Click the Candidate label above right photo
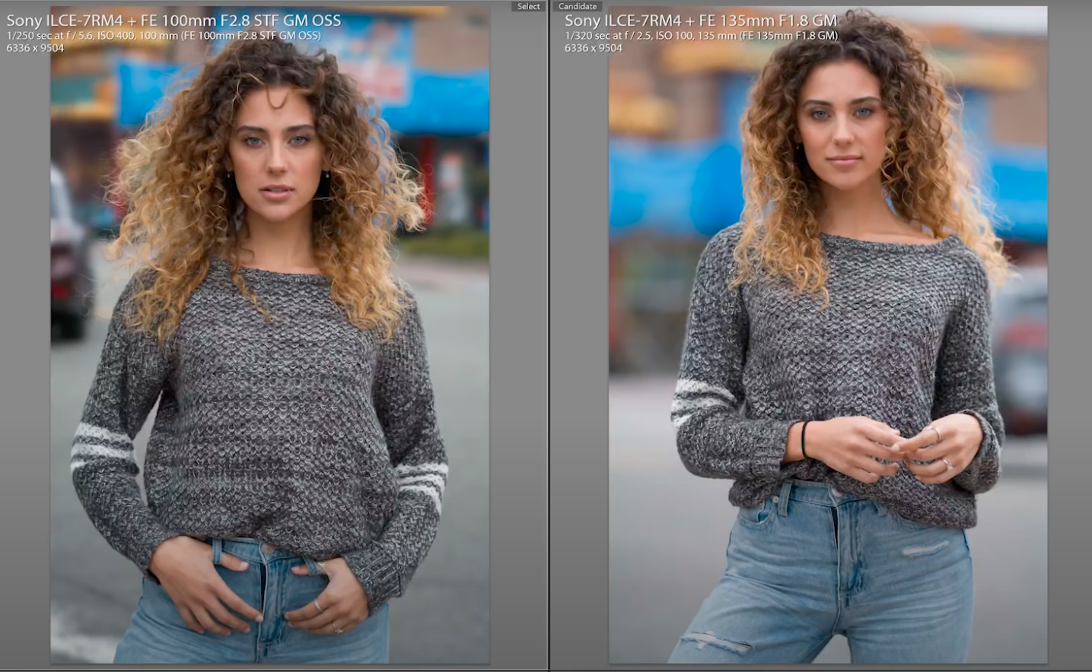Screen dimensions: 1092x672 coord(578,6)
